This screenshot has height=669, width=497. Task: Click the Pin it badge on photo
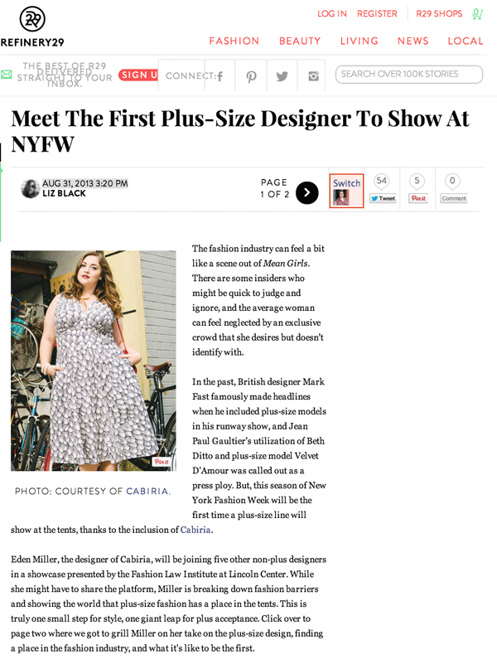(x=162, y=462)
